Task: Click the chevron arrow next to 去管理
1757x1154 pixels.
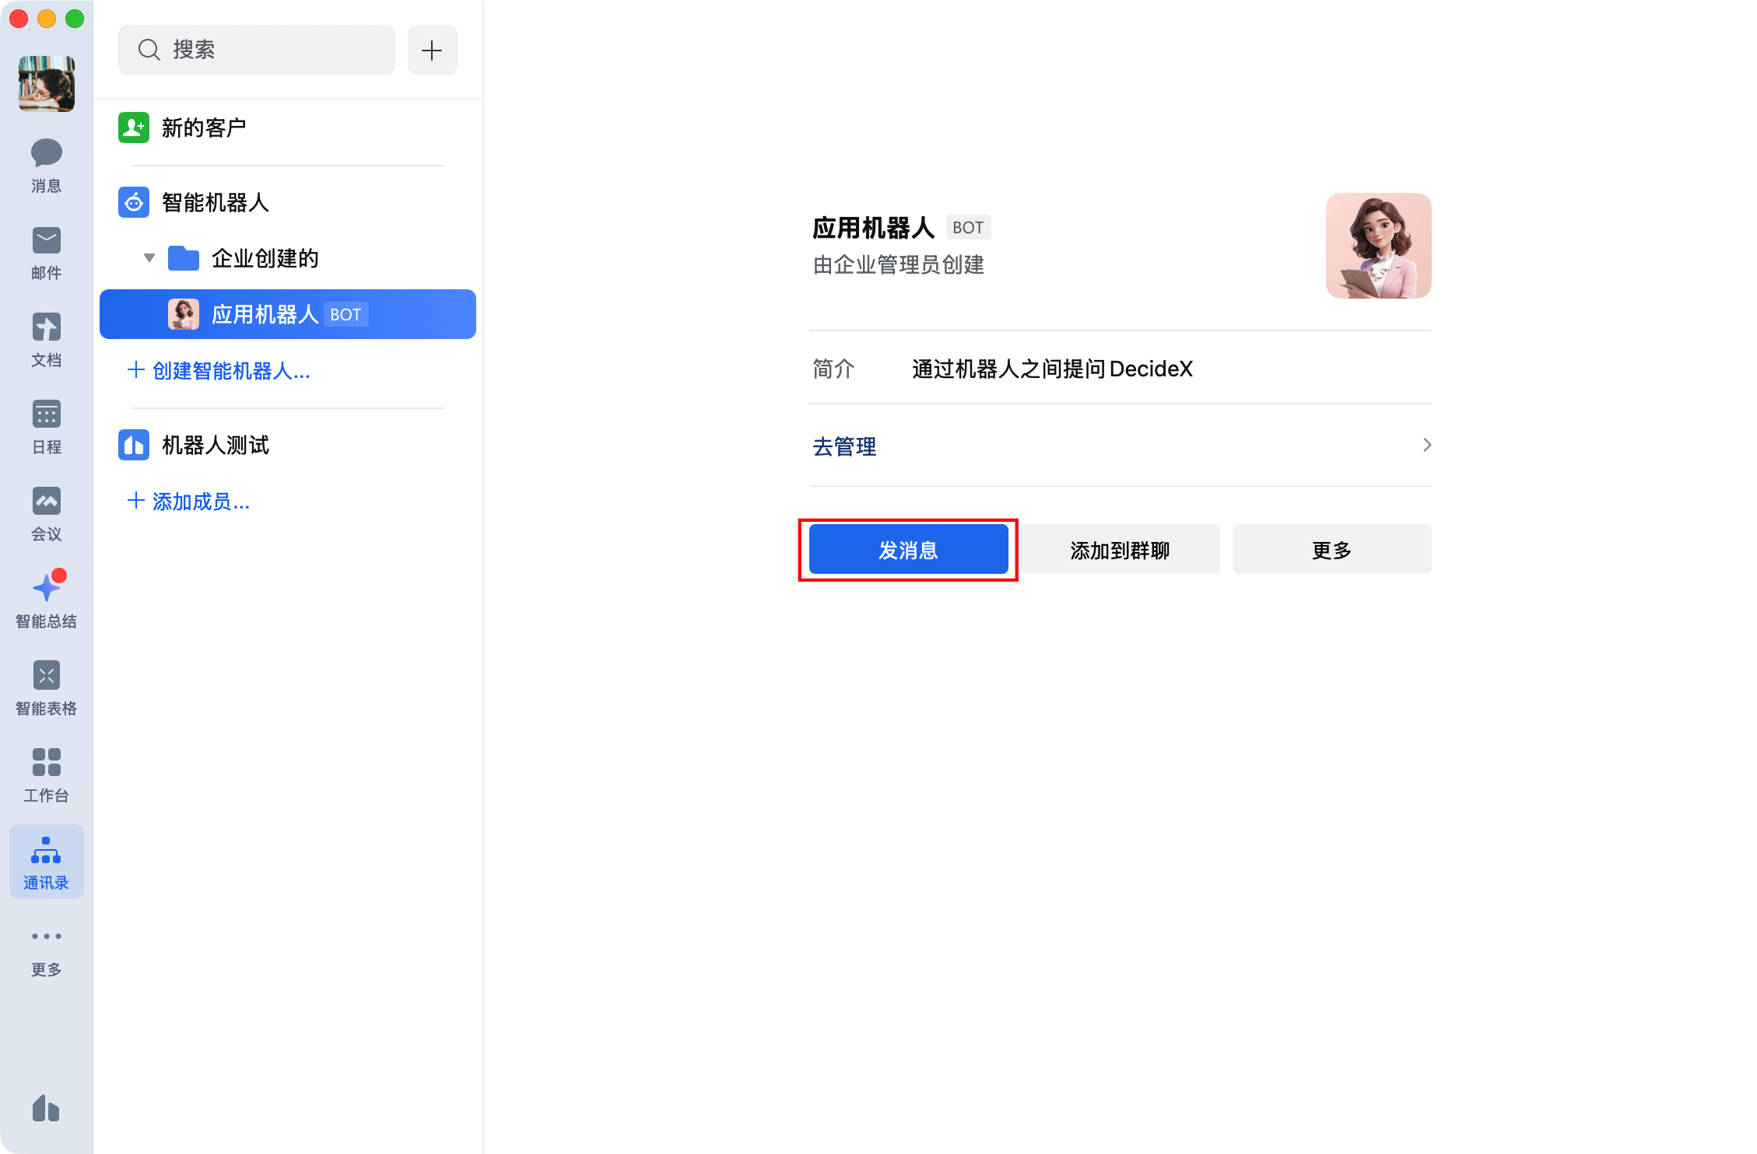Action: click(x=1426, y=445)
